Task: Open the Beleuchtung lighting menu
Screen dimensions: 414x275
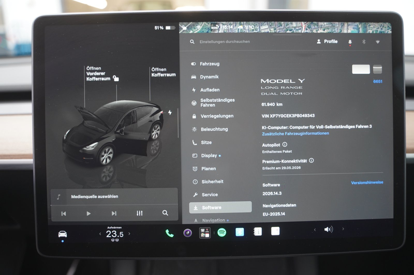Action: [210, 129]
